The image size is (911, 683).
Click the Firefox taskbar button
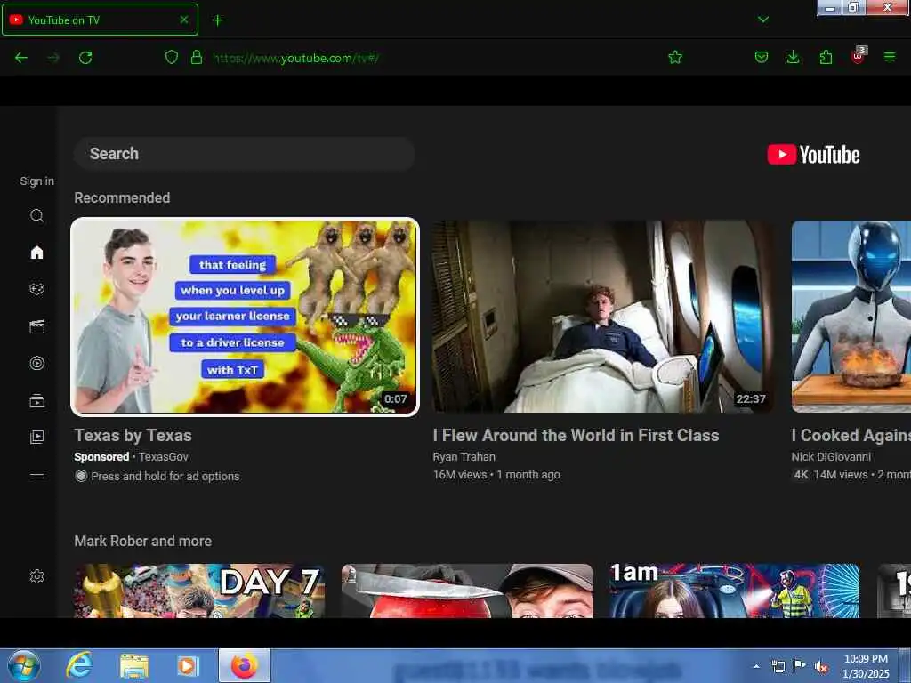244,665
